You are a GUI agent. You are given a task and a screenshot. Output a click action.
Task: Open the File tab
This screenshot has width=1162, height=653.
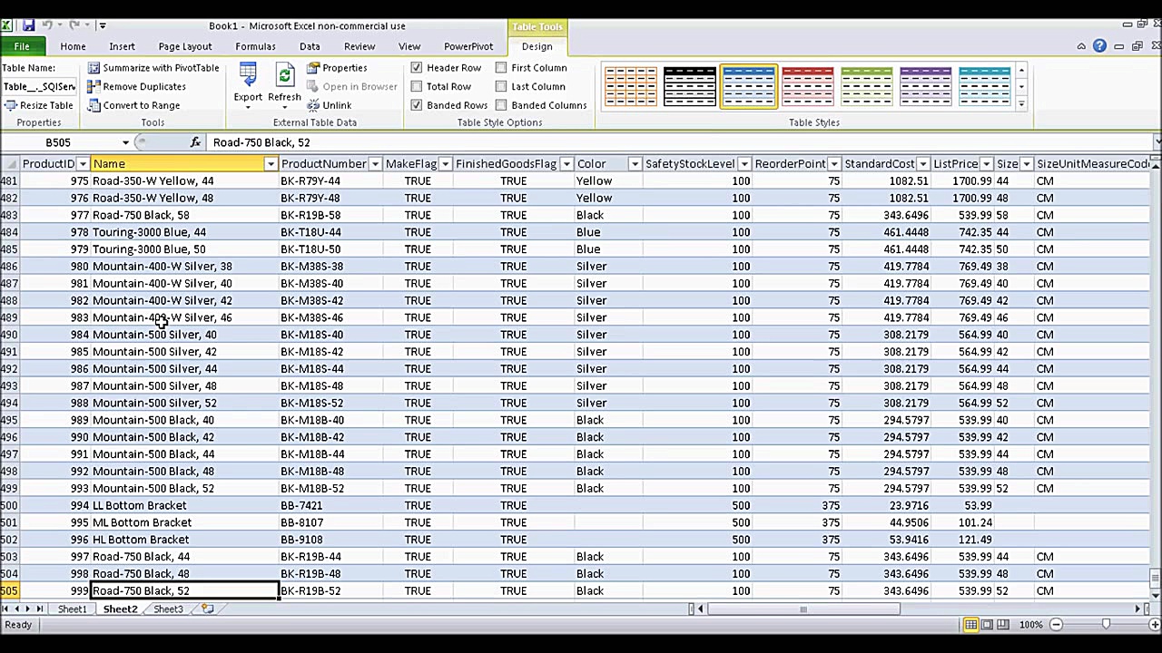(x=22, y=46)
